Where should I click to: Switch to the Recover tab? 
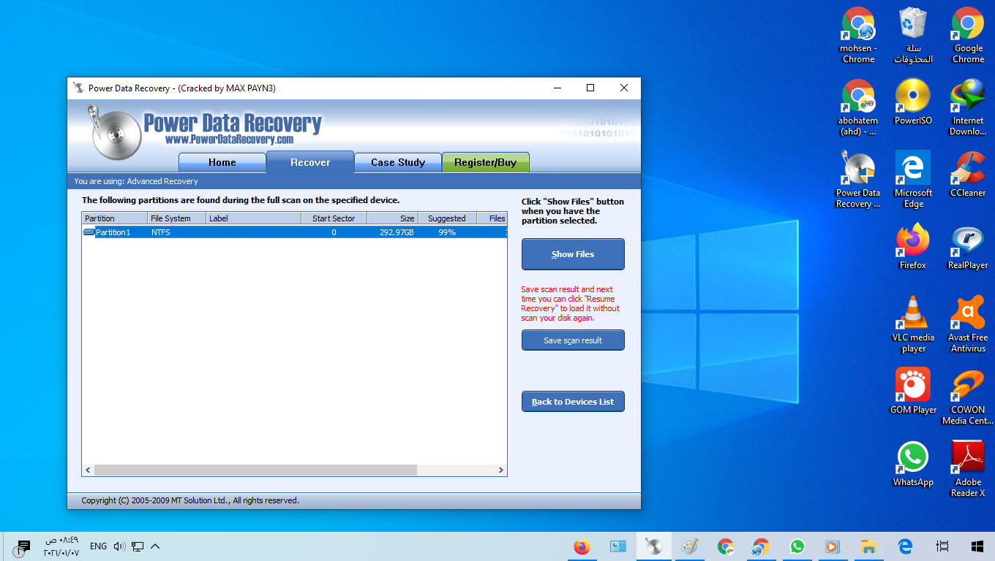coord(310,162)
